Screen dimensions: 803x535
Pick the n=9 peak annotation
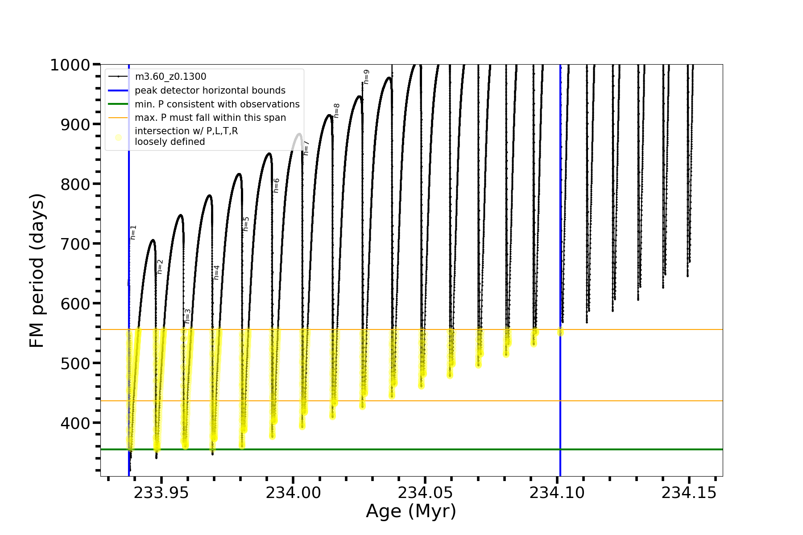(x=366, y=77)
